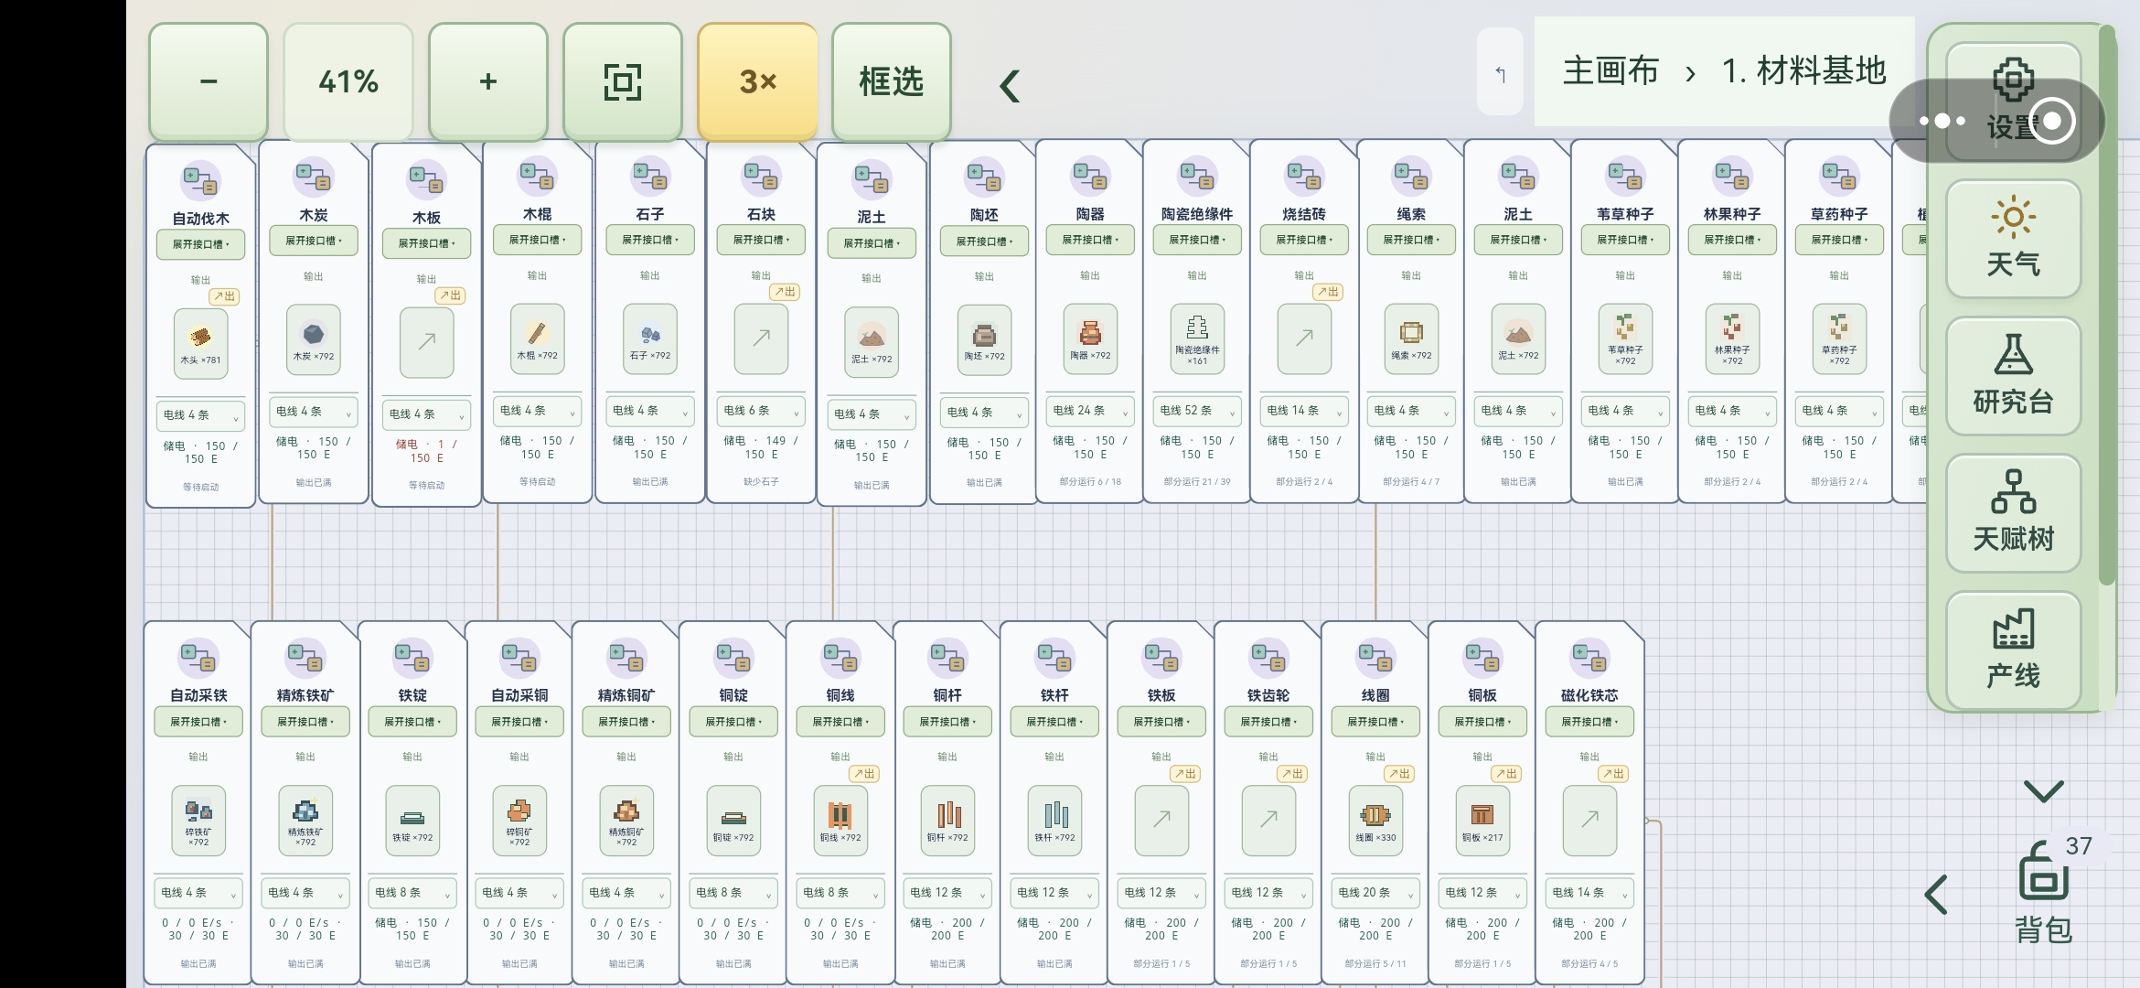Zoom out with the minus button
Image resolution: width=2140 pixels, height=988 pixels.
pyautogui.click(x=209, y=81)
